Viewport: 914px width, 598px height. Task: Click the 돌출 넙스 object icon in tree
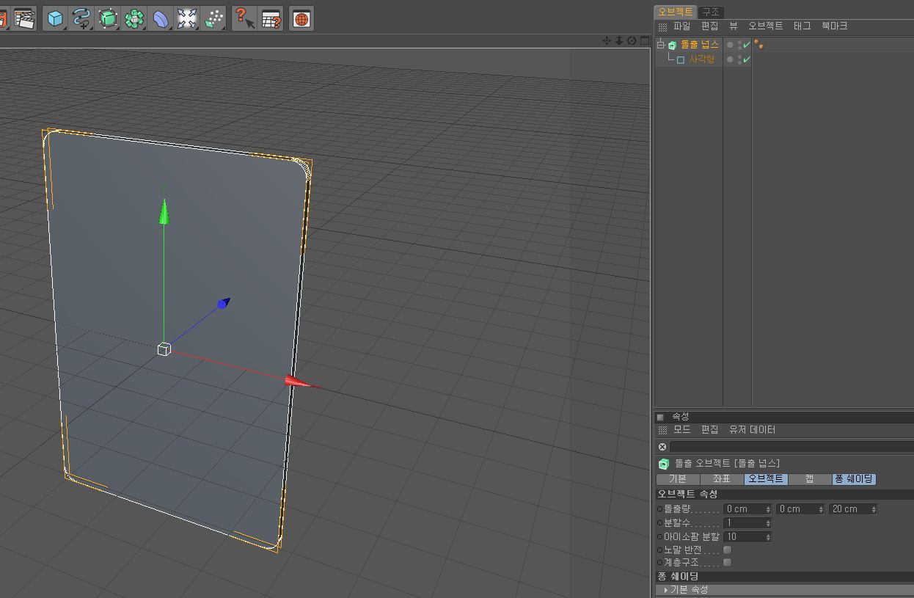pyautogui.click(x=673, y=45)
